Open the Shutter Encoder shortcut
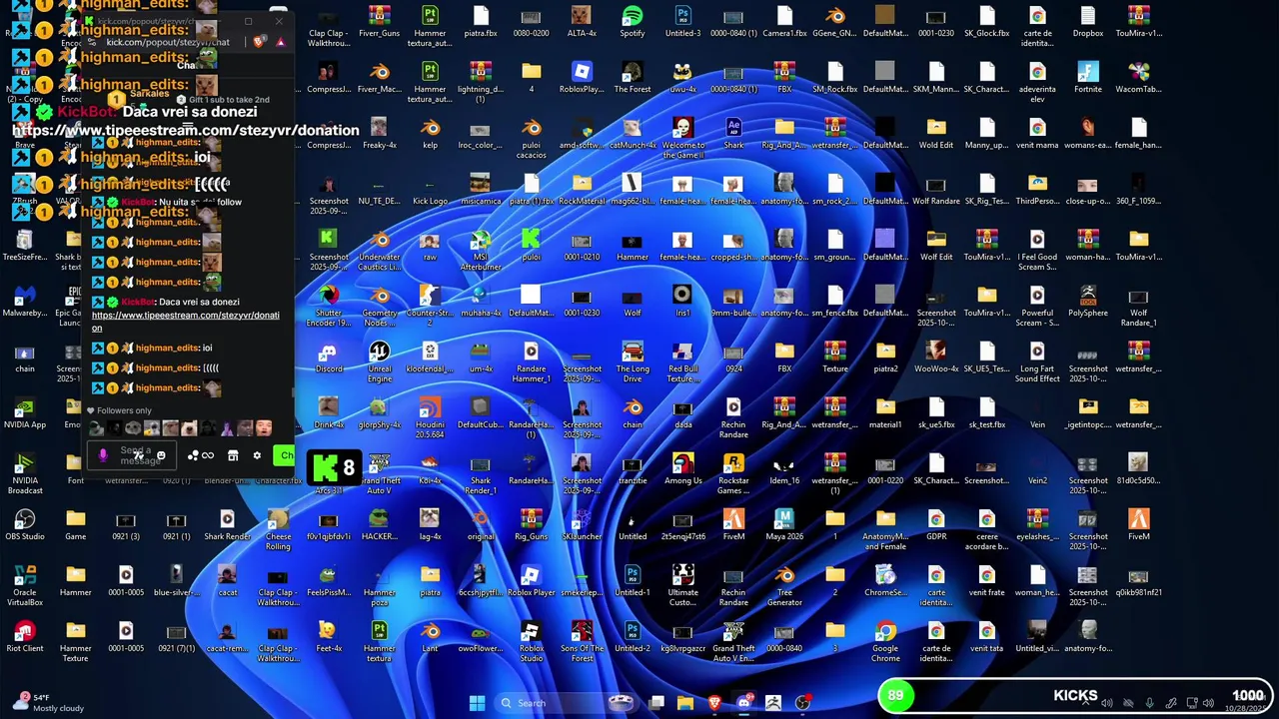The width and height of the screenshot is (1279, 719). tap(328, 308)
